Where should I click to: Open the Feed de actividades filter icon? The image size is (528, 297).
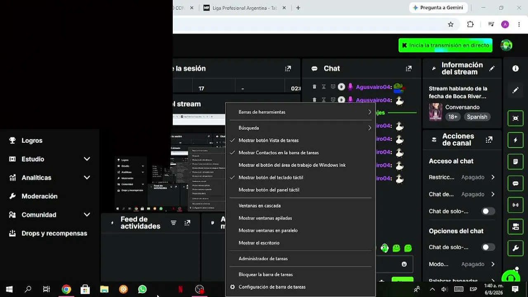(x=173, y=223)
